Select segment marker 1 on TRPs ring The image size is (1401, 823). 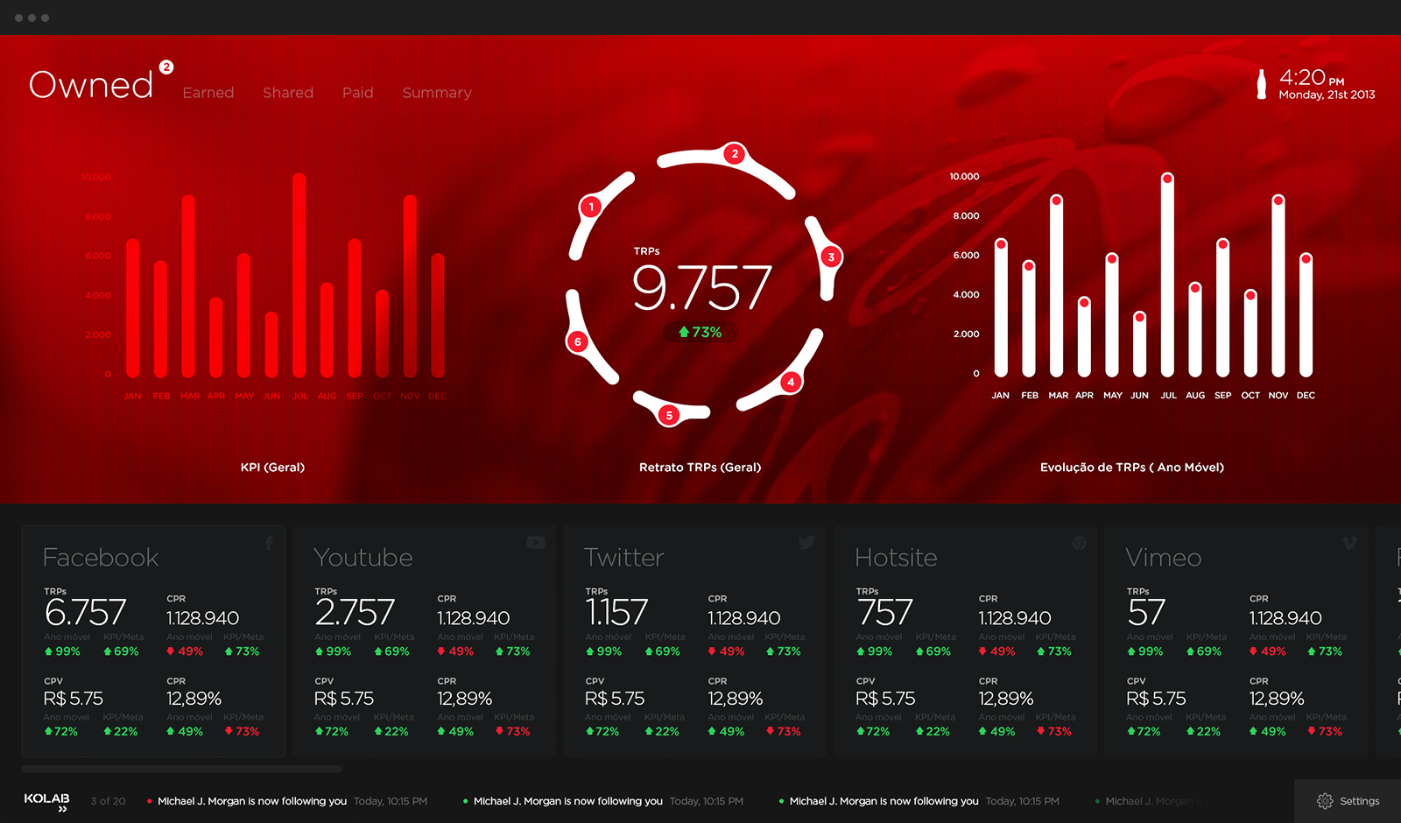pos(591,208)
